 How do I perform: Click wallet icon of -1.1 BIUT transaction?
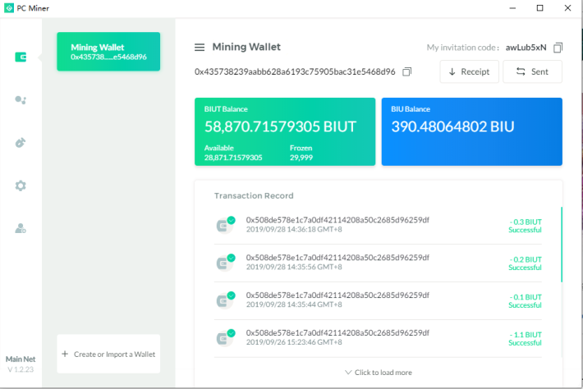(225, 337)
